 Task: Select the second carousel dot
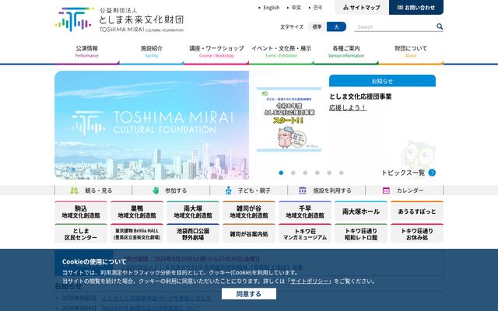point(293,173)
